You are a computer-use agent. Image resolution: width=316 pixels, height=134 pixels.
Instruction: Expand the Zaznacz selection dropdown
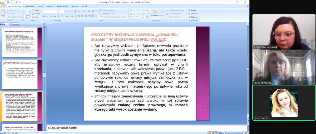point(194,17)
